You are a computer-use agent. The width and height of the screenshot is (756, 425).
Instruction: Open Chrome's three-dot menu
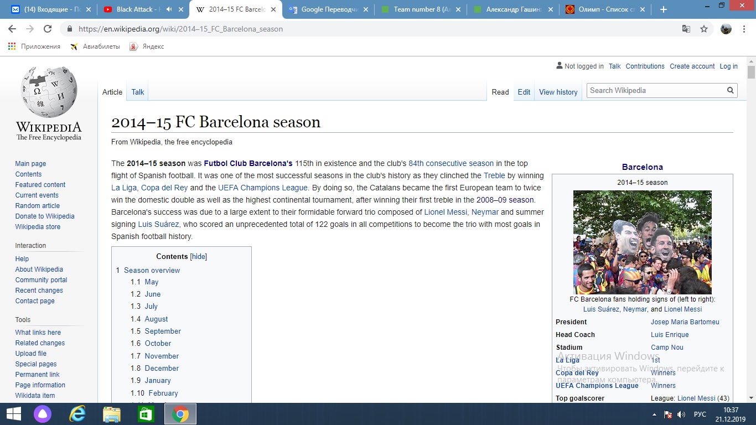click(745, 29)
